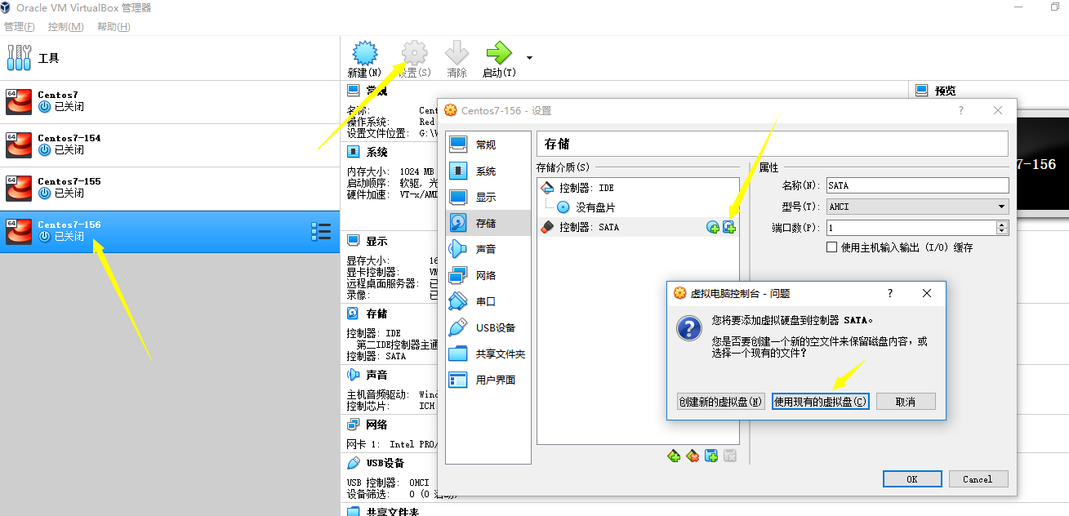Select the Centos7 virtual machine
1069x516 pixels.
[169, 101]
